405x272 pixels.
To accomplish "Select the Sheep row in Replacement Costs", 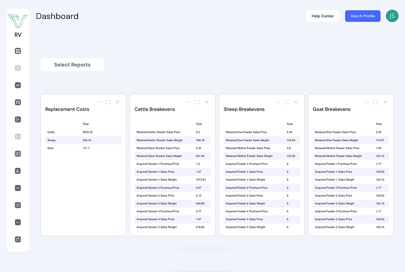I will [x=83, y=140].
